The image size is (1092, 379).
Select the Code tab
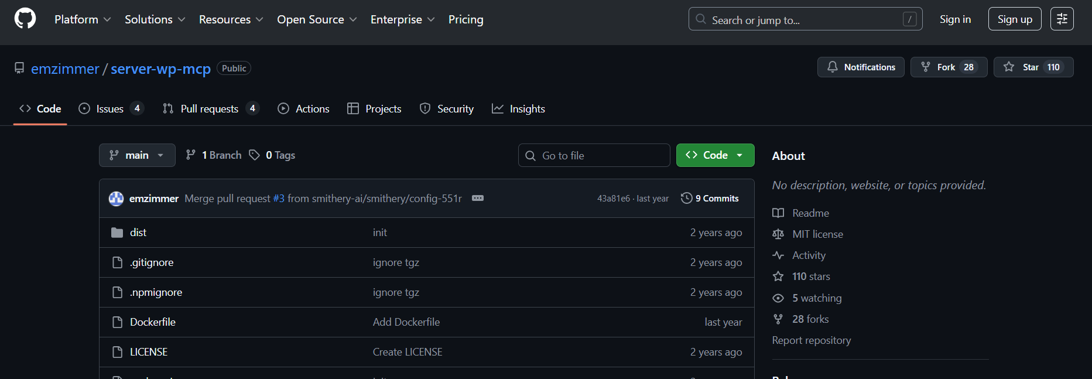pyautogui.click(x=40, y=109)
